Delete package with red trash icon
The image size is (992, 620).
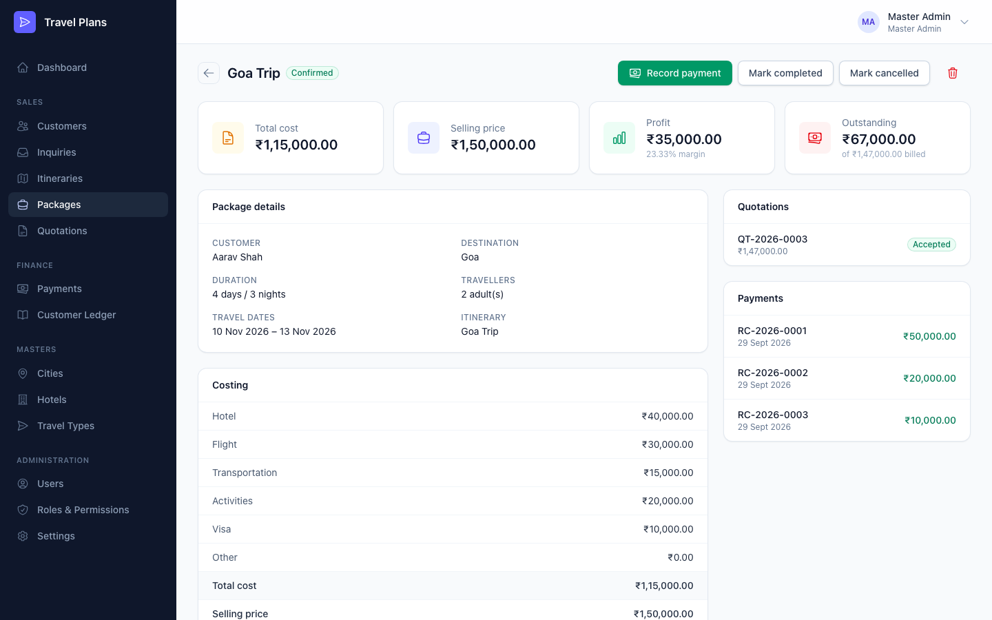(x=953, y=73)
